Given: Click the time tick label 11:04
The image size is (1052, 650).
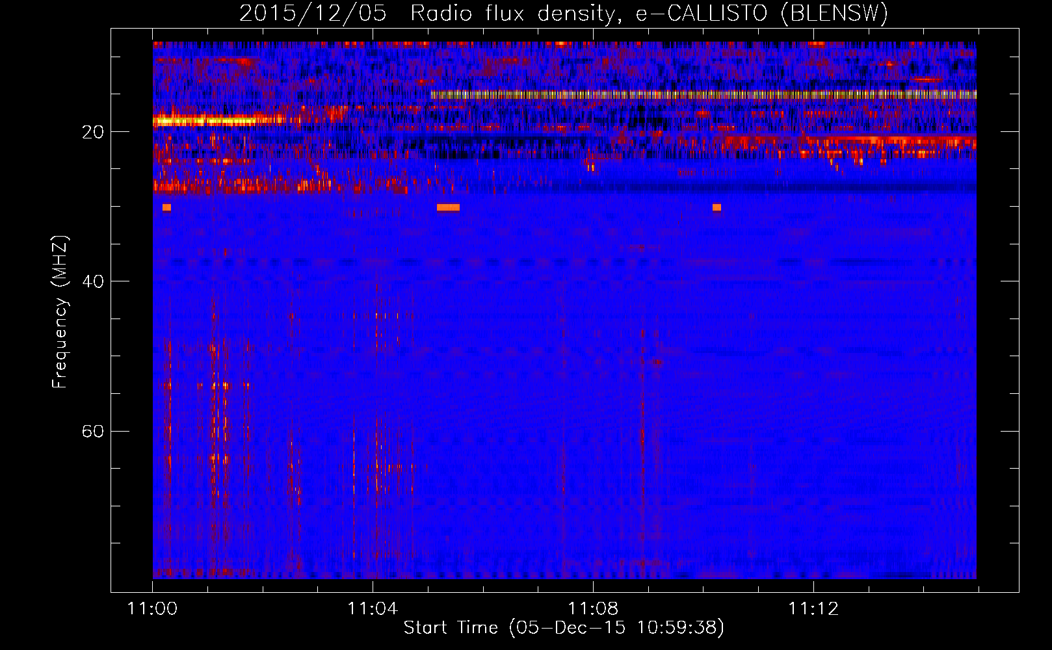Looking at the screenshot, I should tap(373, 608).
